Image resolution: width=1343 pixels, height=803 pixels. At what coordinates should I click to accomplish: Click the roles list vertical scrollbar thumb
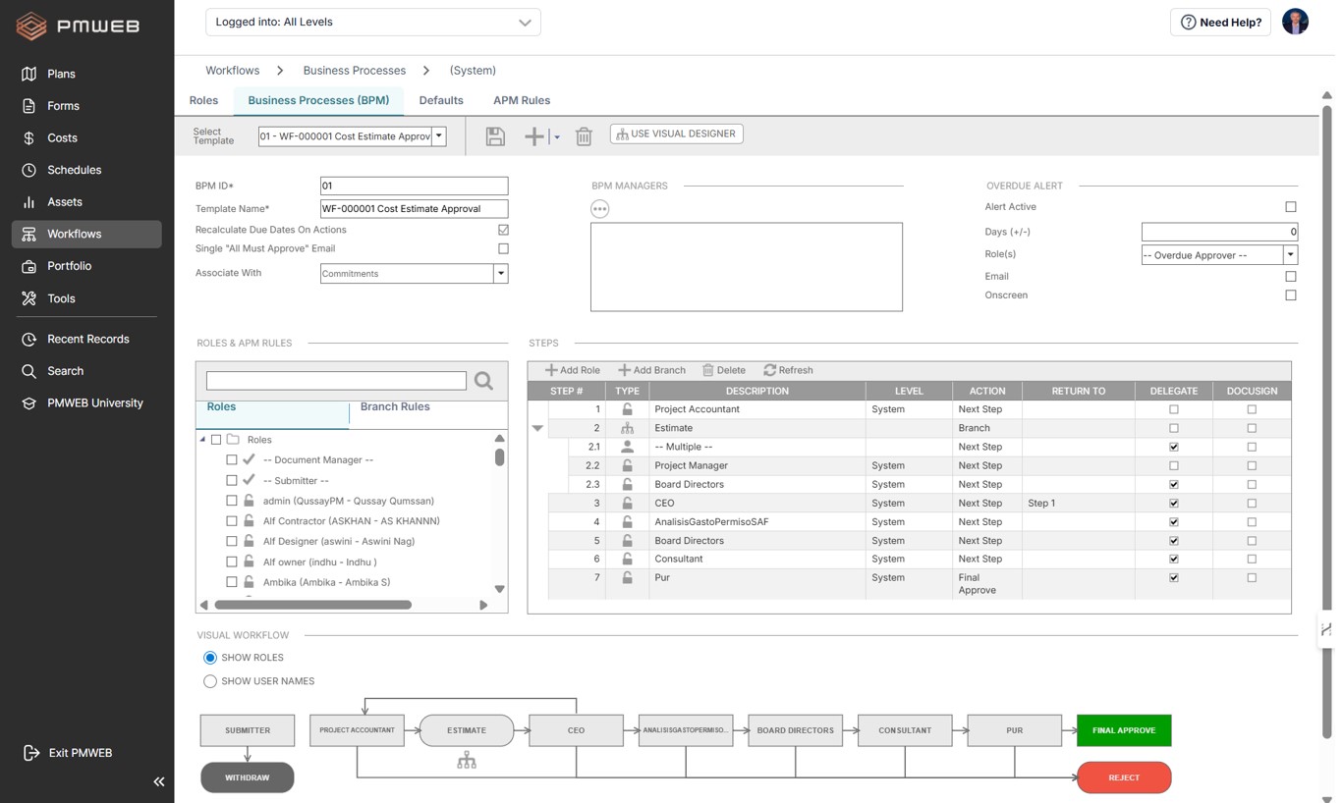[x=499, y=456]
